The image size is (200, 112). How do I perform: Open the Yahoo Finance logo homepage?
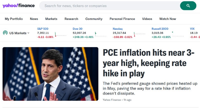[18, 5]
